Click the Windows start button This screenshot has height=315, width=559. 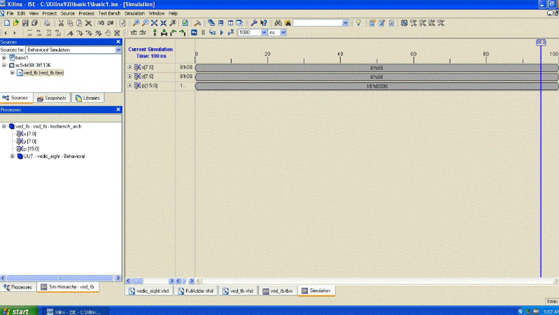[x=15, y=311]
